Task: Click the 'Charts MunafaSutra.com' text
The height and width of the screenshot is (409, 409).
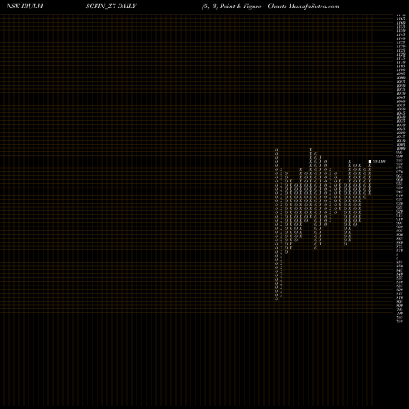Action: (x=303, y=7)
